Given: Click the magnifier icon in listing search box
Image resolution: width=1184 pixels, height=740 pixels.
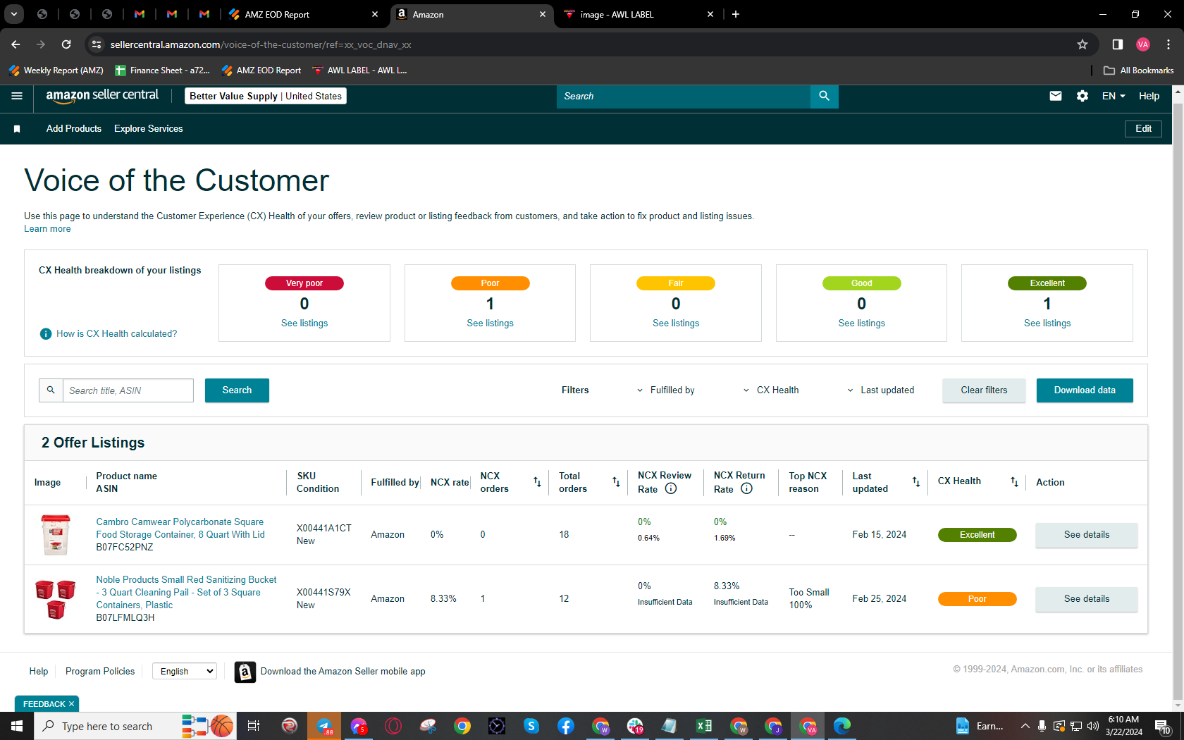Looking at the screenshot, I should [x=51, y=390].
